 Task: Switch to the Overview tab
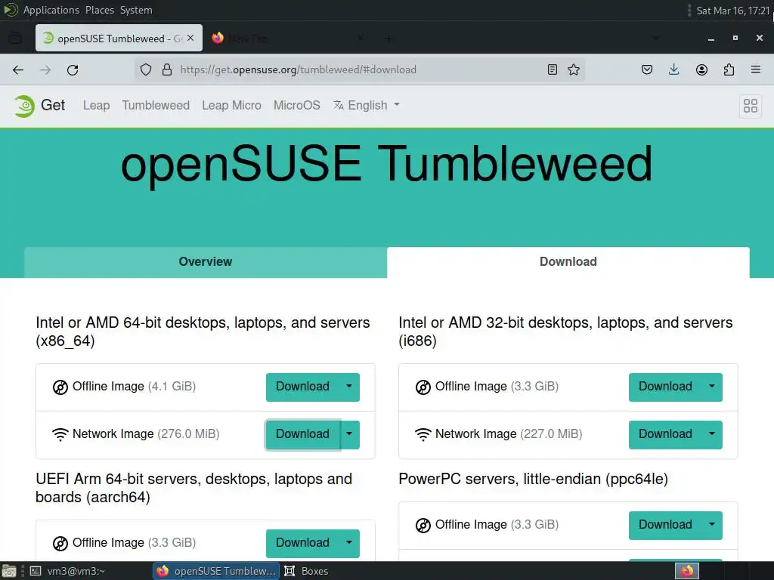[x=206, y=262]
